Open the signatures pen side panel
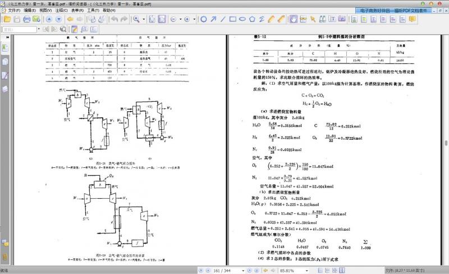449x274 pixels. [x=5, y=75]
